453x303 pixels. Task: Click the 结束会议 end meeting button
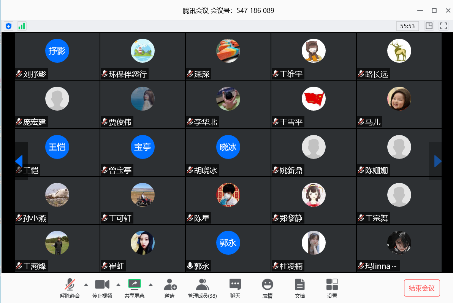point(422,288)
